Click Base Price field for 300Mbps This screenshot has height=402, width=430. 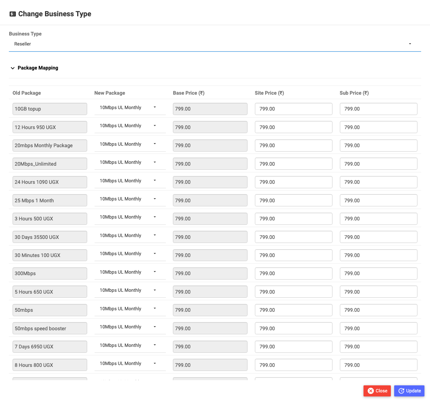[210, 274]
